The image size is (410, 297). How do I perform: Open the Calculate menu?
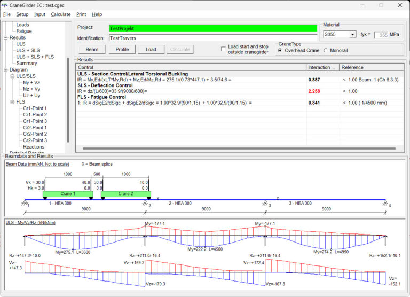(61, 14)
